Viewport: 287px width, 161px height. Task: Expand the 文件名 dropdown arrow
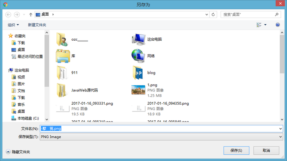280,129
